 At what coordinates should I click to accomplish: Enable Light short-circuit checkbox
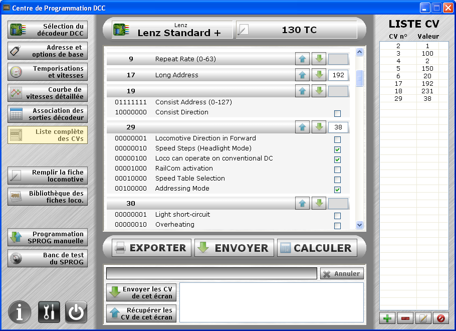[337, 216]
